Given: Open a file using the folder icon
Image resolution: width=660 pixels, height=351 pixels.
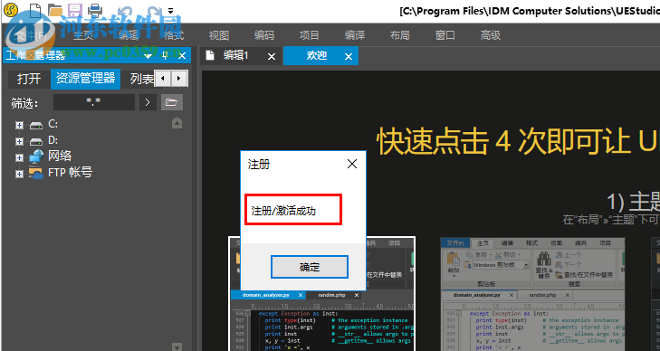Looking at the screenshot, I should click(55, 10).
